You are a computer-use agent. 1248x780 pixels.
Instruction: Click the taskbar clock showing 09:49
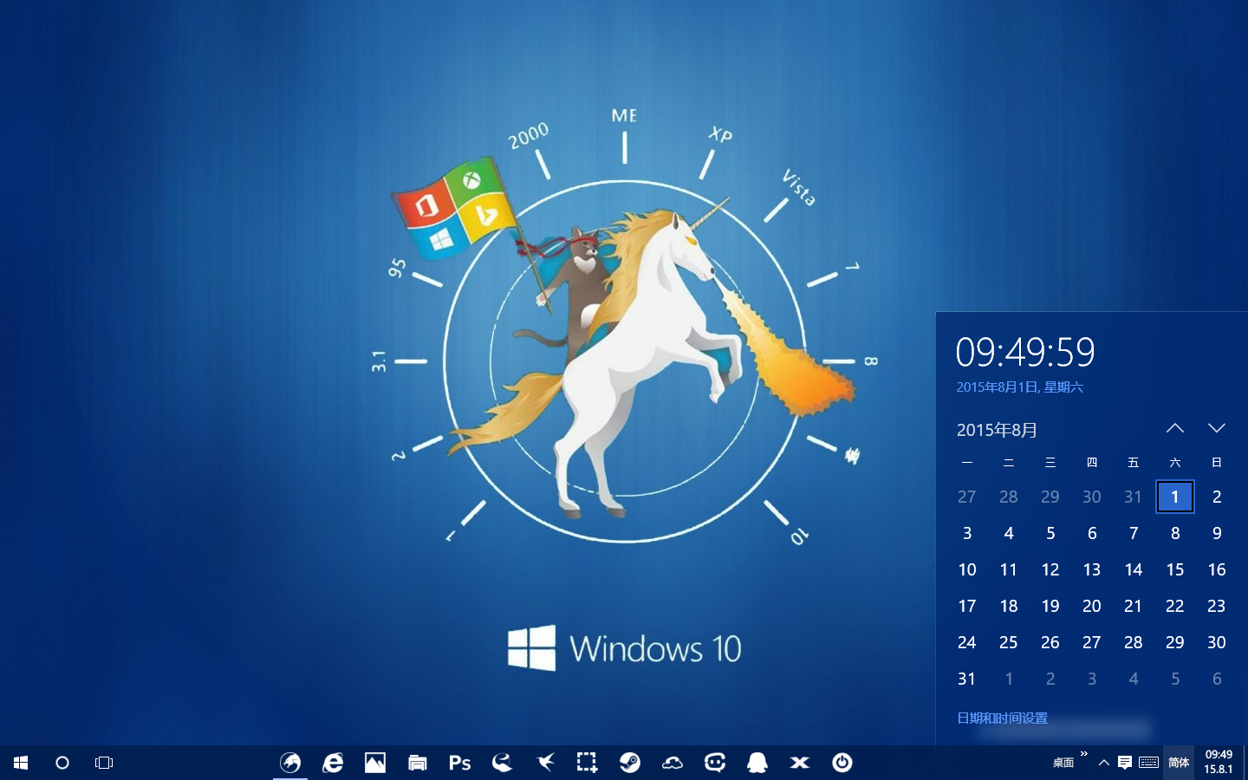coord(1219,762)
